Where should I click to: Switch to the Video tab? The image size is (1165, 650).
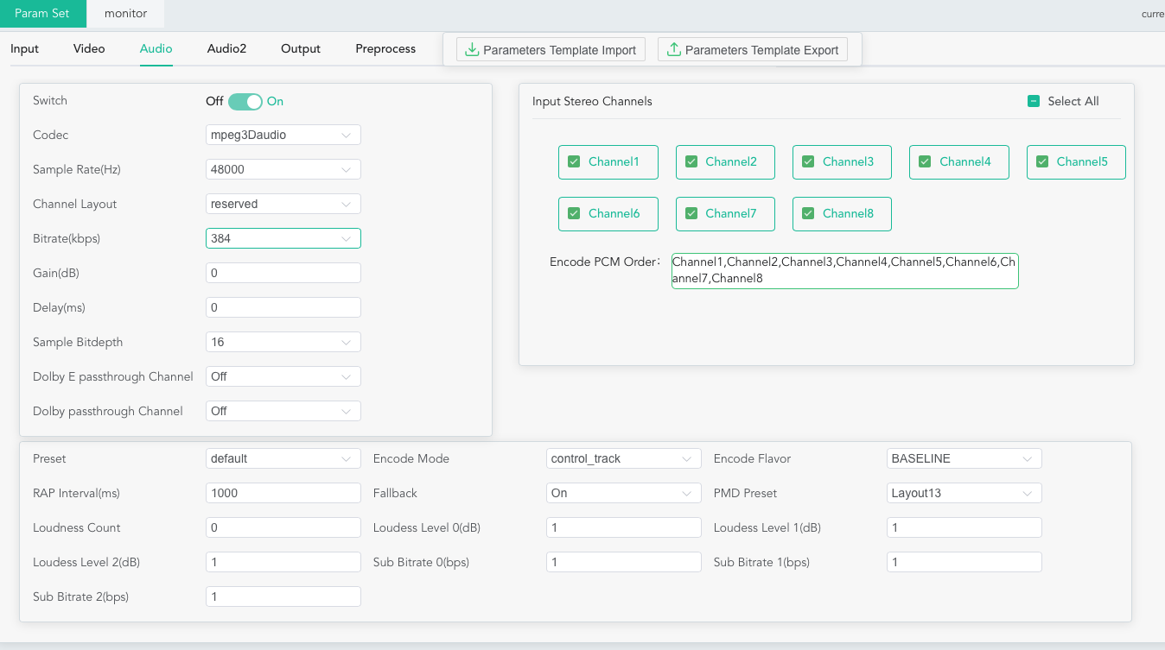coord(89,48)
